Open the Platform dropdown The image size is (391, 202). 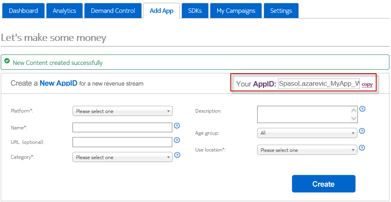[x=122, y=111]
